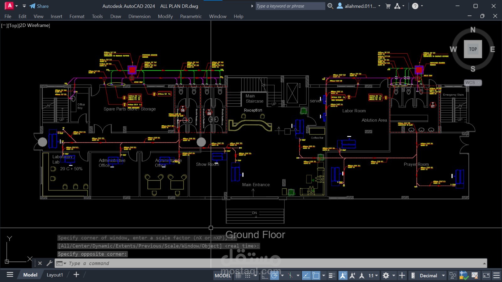The width and height of the screenshot is (502, 282).
Task: Open the AutoCAD application menu logo
Action: point(9,6)
